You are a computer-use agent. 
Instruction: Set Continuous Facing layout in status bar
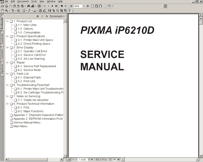[118, 160]
